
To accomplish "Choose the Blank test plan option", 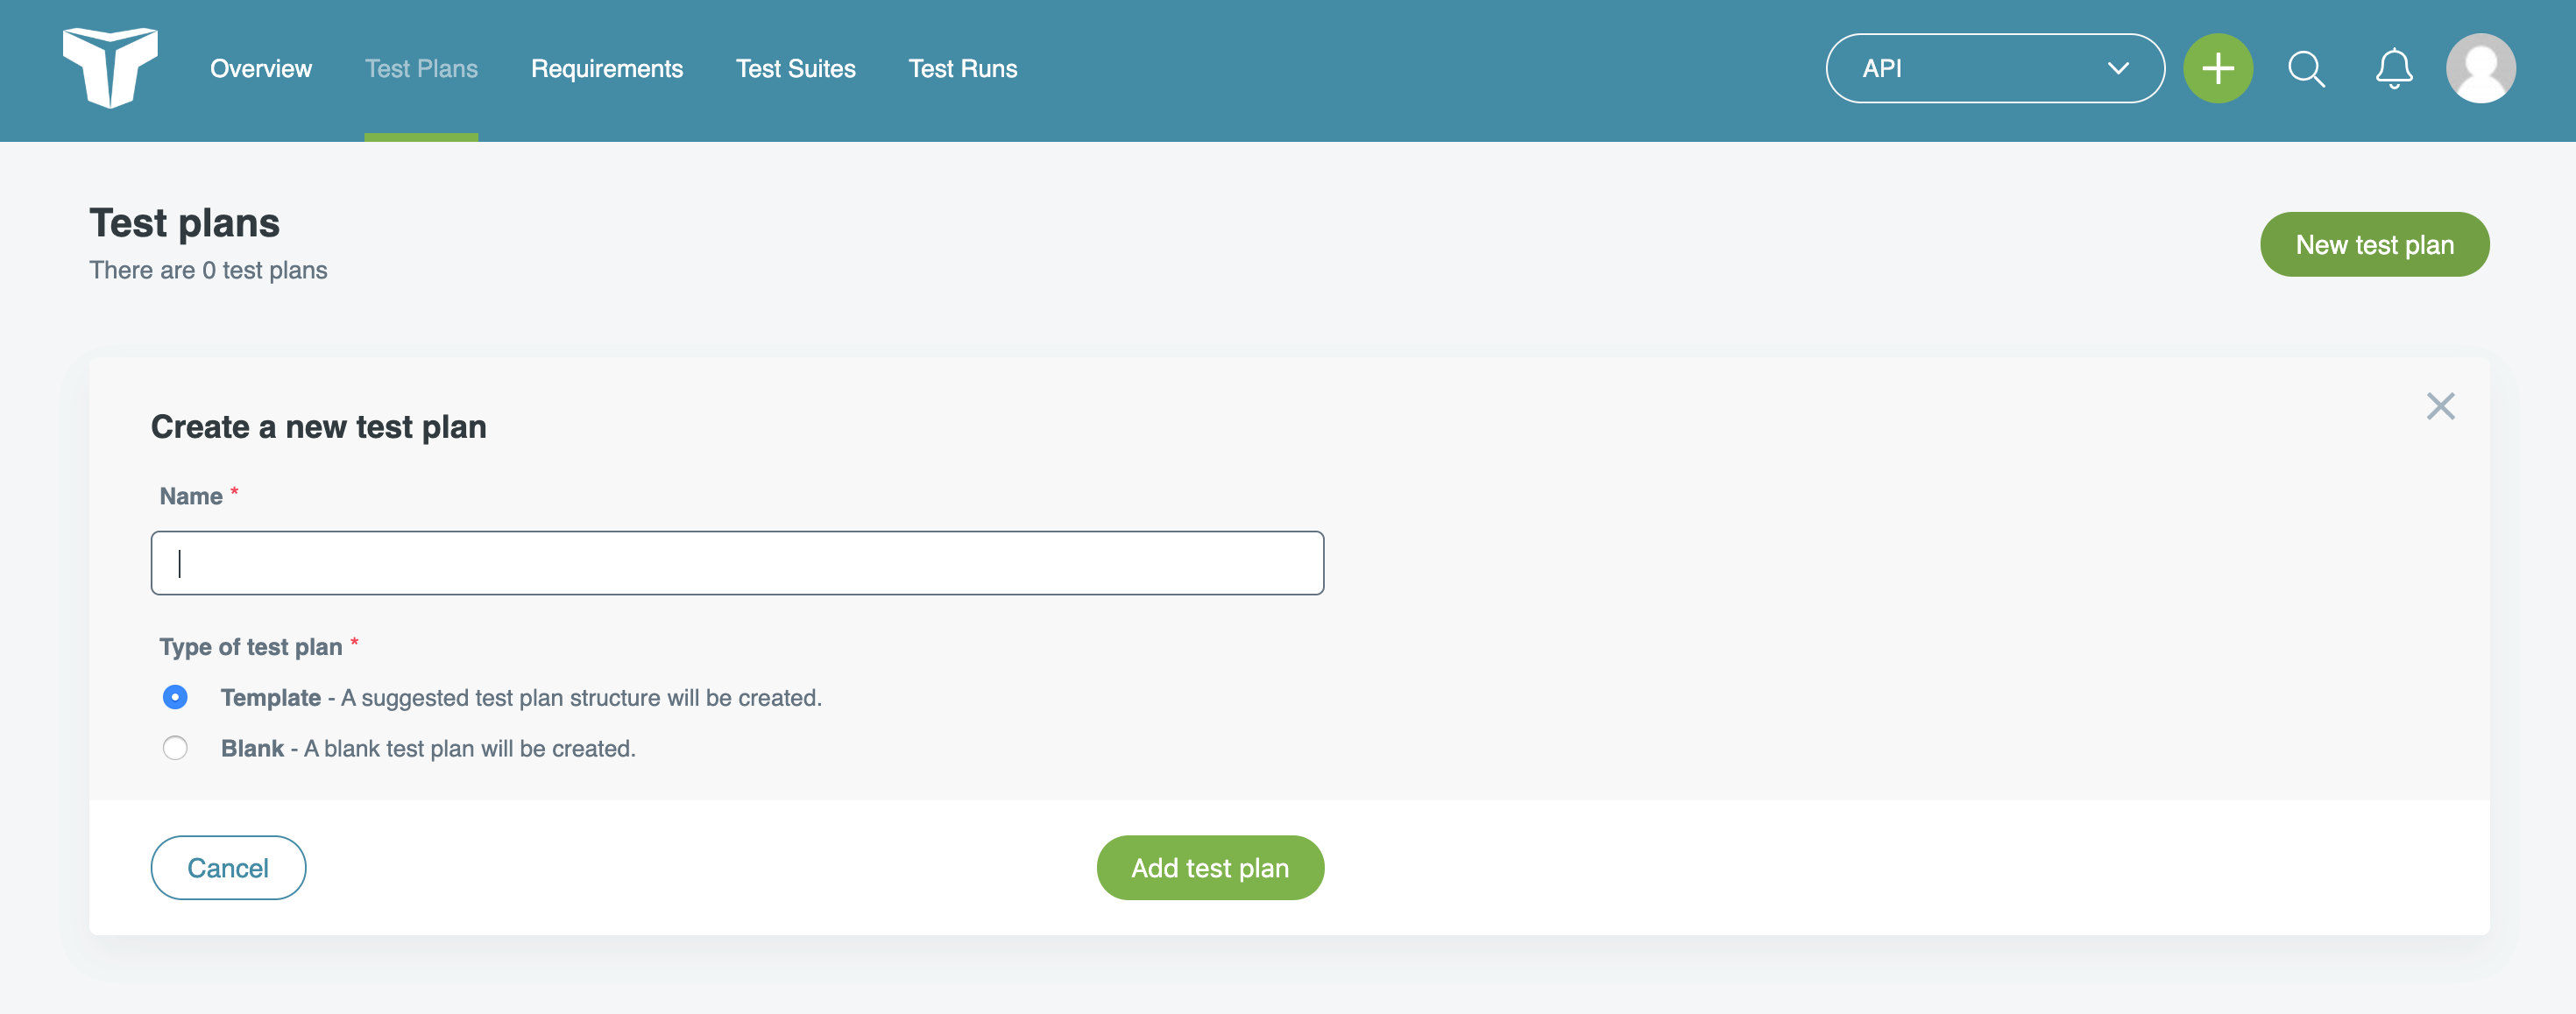I will (x=175, y=747).
